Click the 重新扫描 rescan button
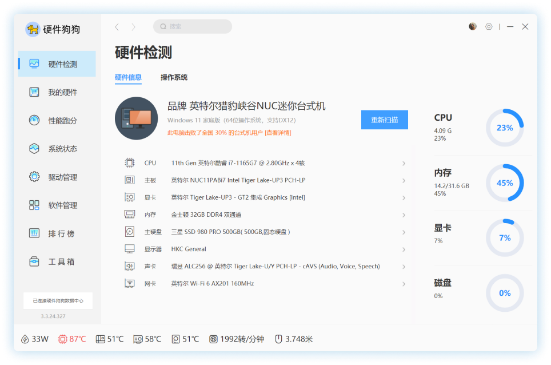Viewport: 551px width, 365px height. pyautogui.click(x=385, y=120)
